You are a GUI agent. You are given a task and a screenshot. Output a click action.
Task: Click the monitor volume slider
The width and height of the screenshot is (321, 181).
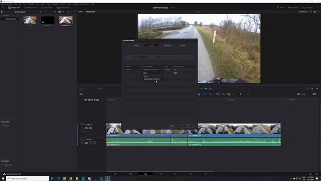[x=303, y=94]
